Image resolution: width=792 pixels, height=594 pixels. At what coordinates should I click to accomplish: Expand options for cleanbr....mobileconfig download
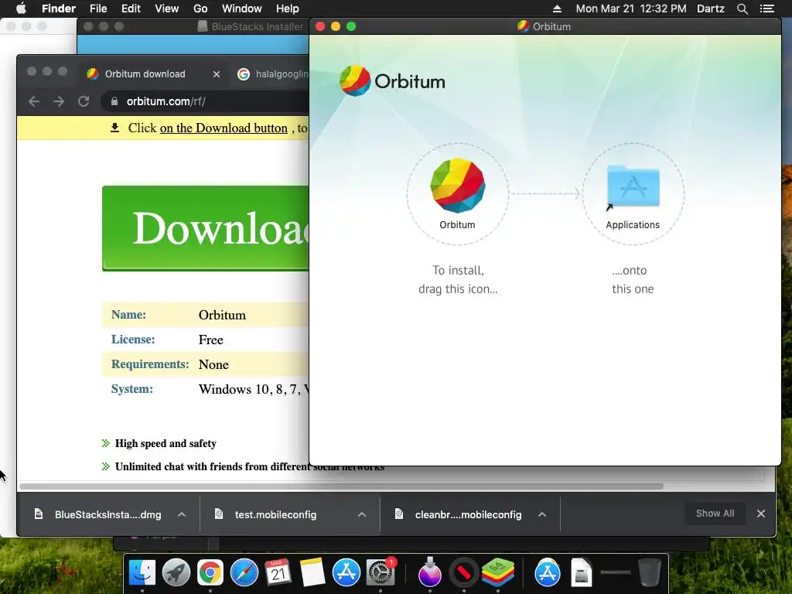[x=542, y=514]
